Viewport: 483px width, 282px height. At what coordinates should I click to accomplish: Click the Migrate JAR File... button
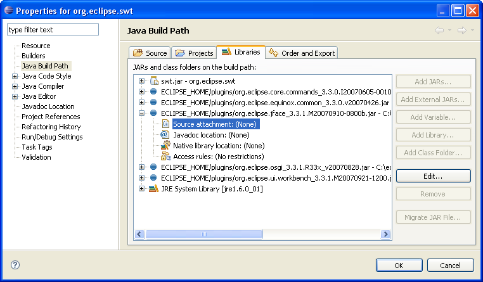pyautogui.click(x=433, y=217)
